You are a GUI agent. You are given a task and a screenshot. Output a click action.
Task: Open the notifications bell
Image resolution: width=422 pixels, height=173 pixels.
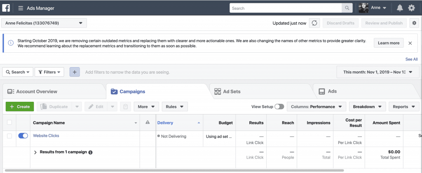[x=400, y=8]
